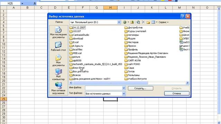Viewport: 221px width, 124px height.
Task: Select the picture folder
Action: 75,57
